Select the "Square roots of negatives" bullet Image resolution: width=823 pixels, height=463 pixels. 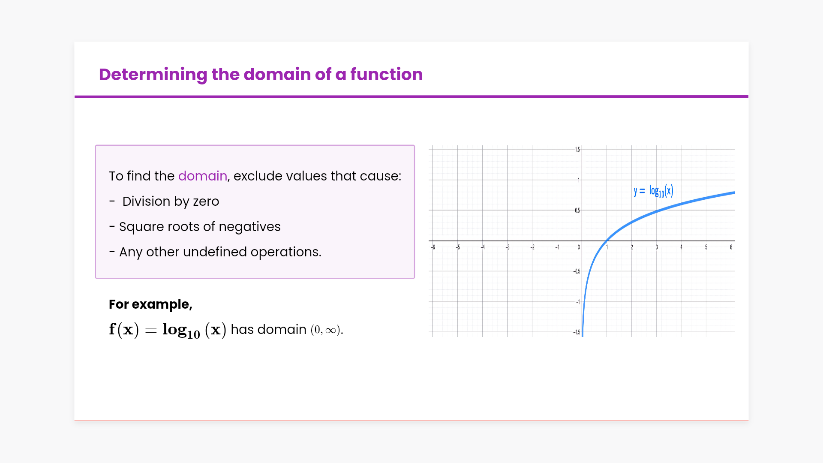pos(199,226)
